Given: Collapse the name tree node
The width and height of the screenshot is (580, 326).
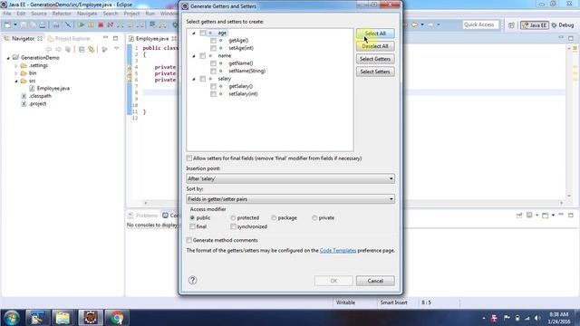Looking at the screenshot, I should [x=193, y=56].
